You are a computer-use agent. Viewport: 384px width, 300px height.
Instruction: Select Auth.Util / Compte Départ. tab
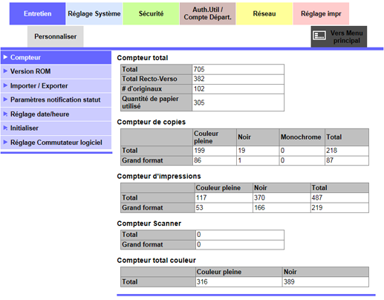[x=207, y=13]
